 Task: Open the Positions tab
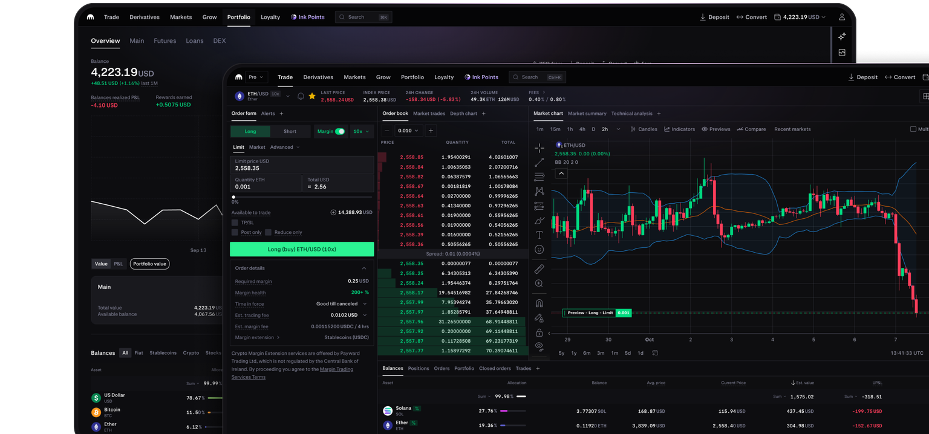[x=419, y=368]
